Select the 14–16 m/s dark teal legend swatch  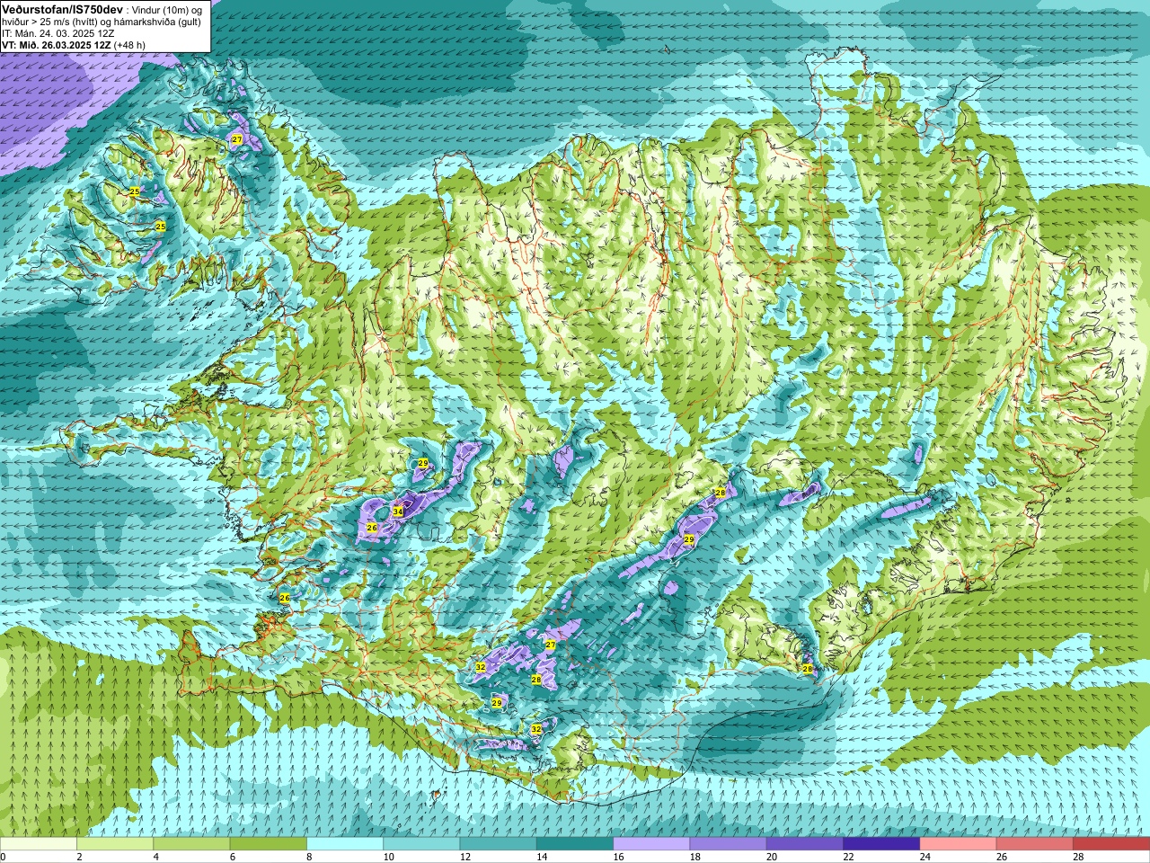[575, 844]
